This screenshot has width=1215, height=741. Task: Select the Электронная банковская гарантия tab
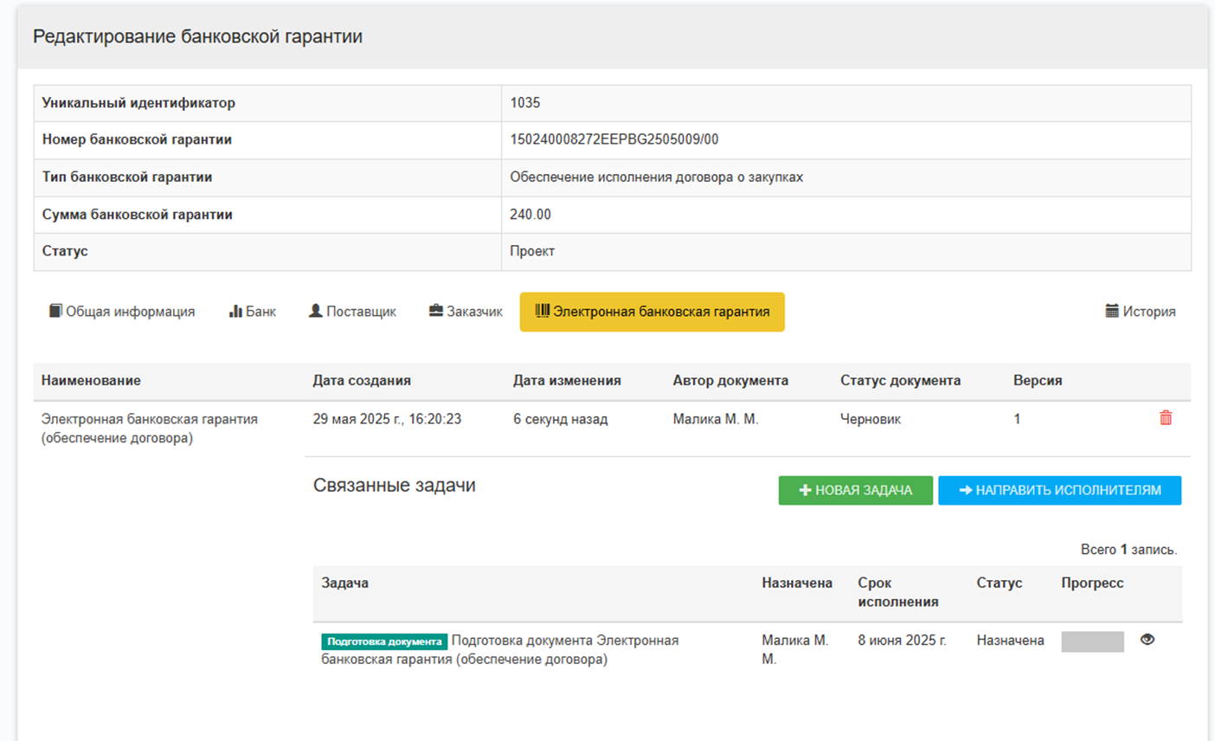click(x=652, y=312)
